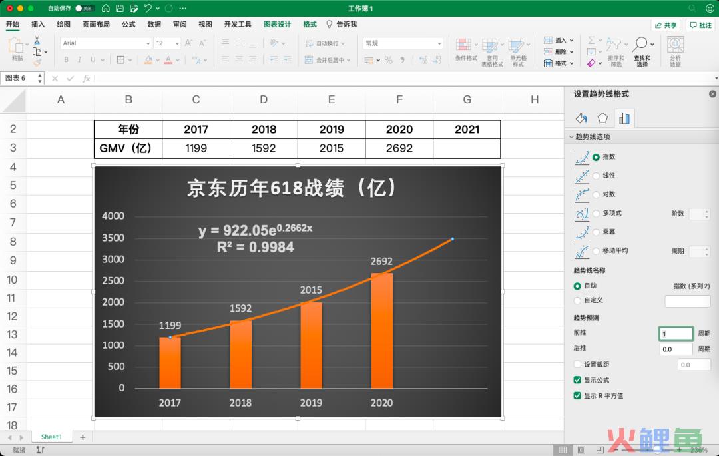Click the 共享 share button
Viewport: 719px width, 456px height.
pyautogui.click(x=665, y=25)
